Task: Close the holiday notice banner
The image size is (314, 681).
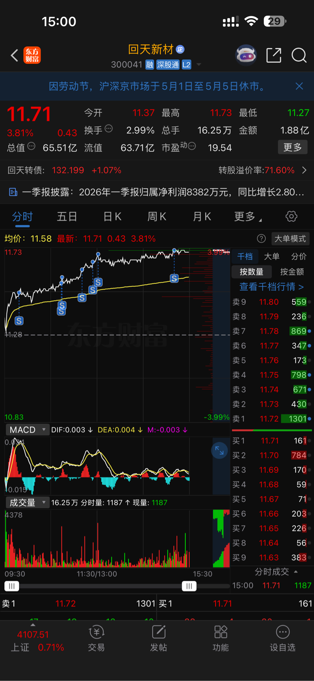Action: tap(299, 86)
